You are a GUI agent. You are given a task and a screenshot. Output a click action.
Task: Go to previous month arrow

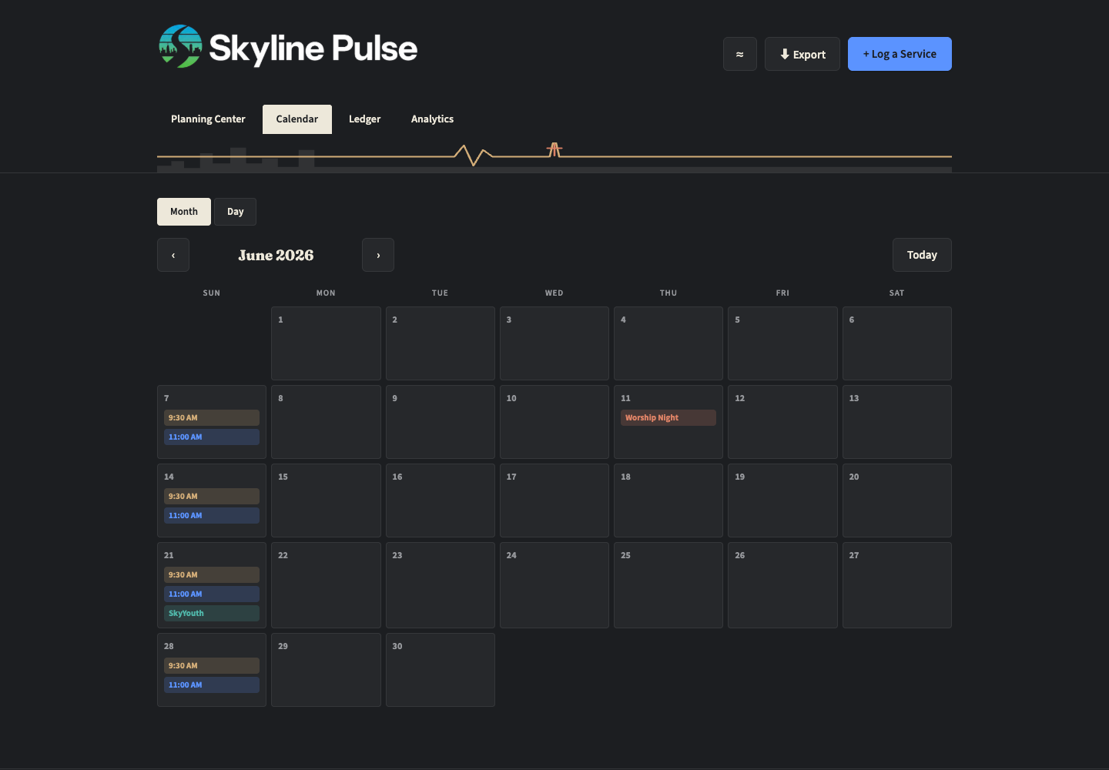173,255
